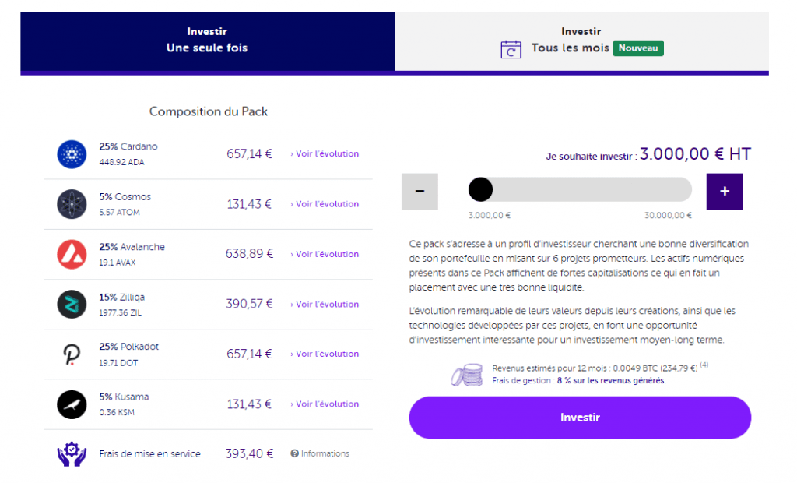Click the 25% Polkadot label
This screenshot has width=797, height=483.
(128, 347)
